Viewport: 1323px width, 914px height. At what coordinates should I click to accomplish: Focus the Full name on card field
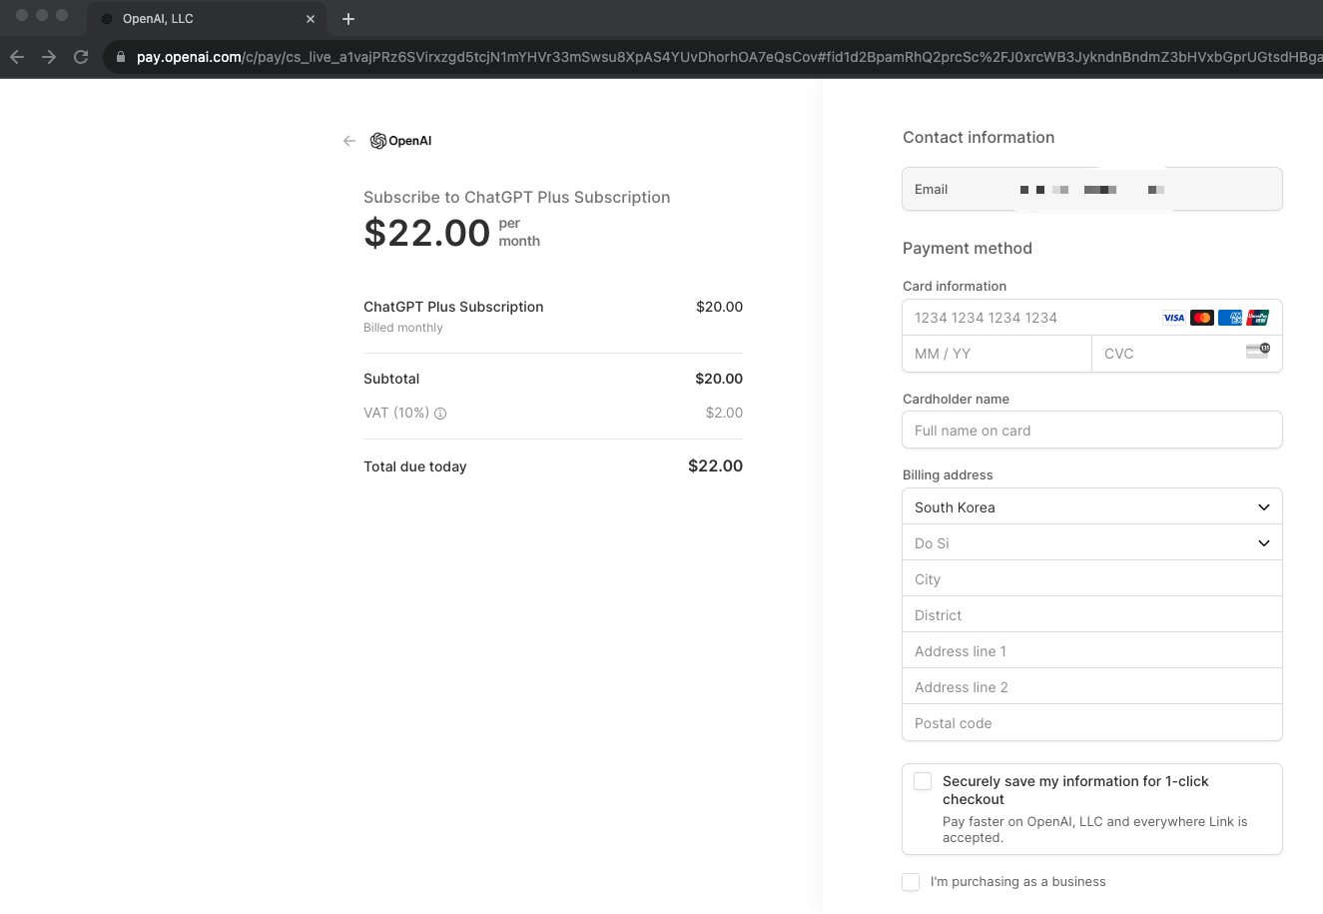[1092, 431]
